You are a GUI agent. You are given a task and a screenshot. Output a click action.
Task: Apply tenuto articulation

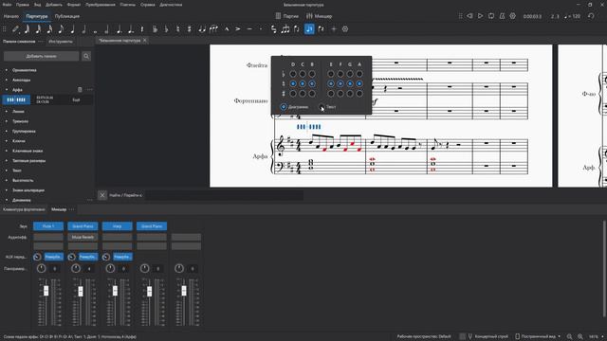[249, 29]
